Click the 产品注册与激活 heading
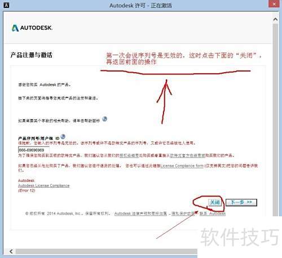Viewport: 282px width, 258px height. [x=31, y=55]
